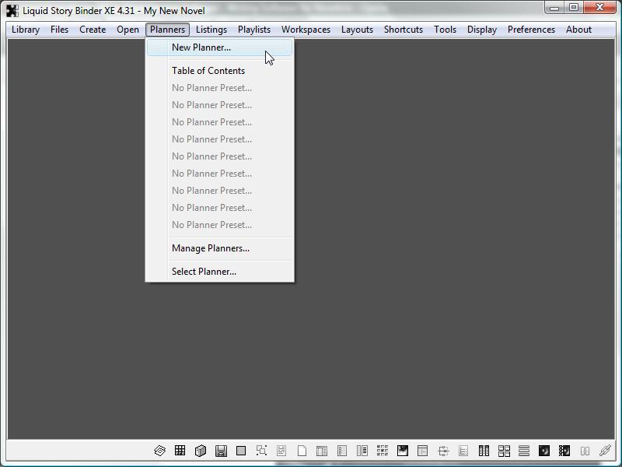Open the Library menu
This screenshot has width=622, height=467.
(26, 30)
